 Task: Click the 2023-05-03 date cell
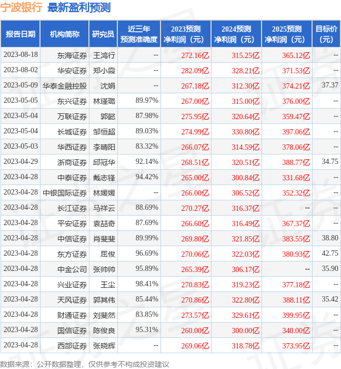pyautogui.click(x=21, y=147)
